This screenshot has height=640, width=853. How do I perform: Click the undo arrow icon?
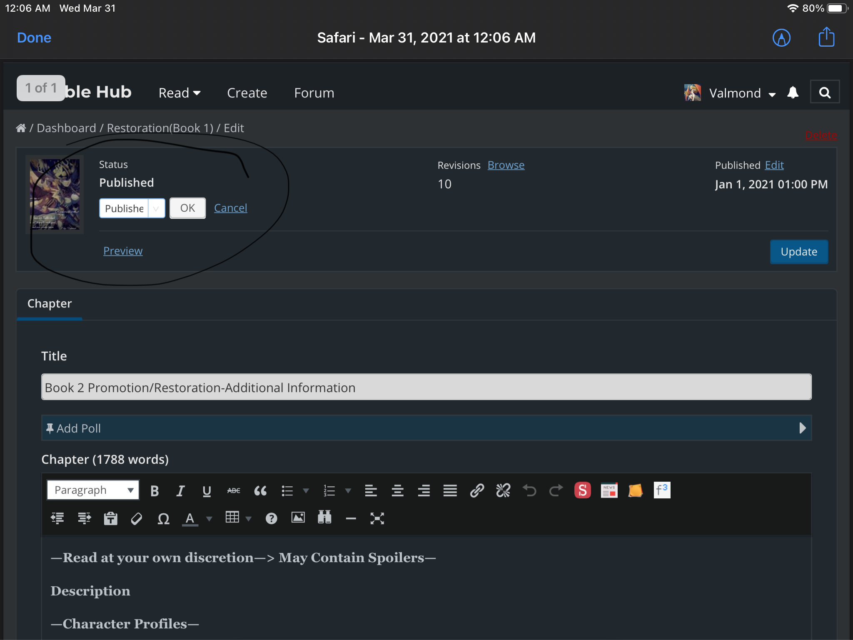(529, 491)
